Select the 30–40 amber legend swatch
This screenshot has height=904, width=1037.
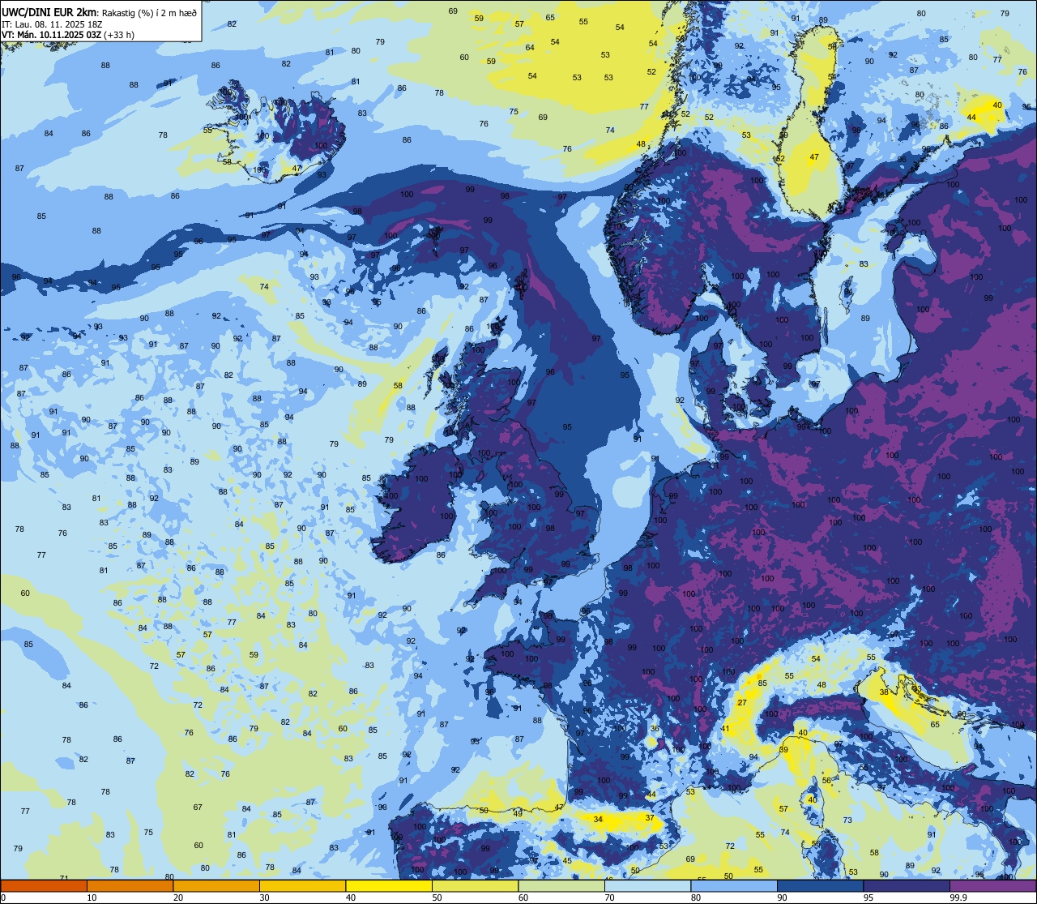(x=302, y=885)
